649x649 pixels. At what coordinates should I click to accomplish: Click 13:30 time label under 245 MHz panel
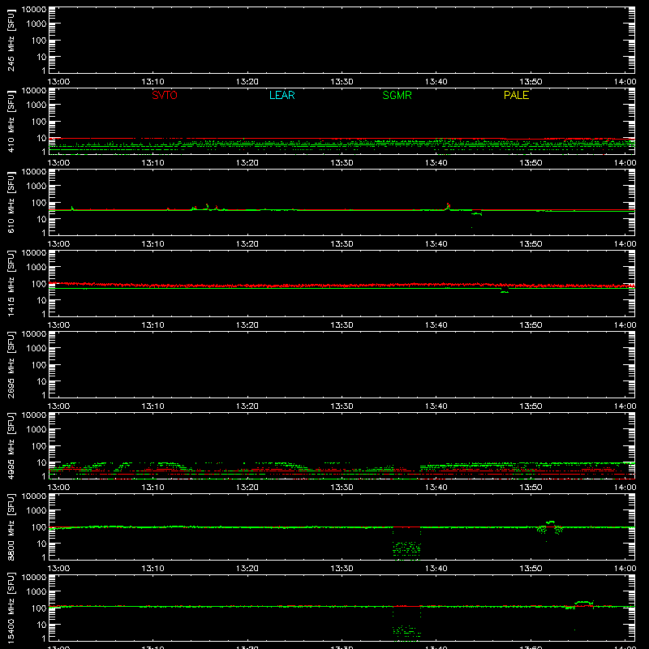(x=342, y=82)
